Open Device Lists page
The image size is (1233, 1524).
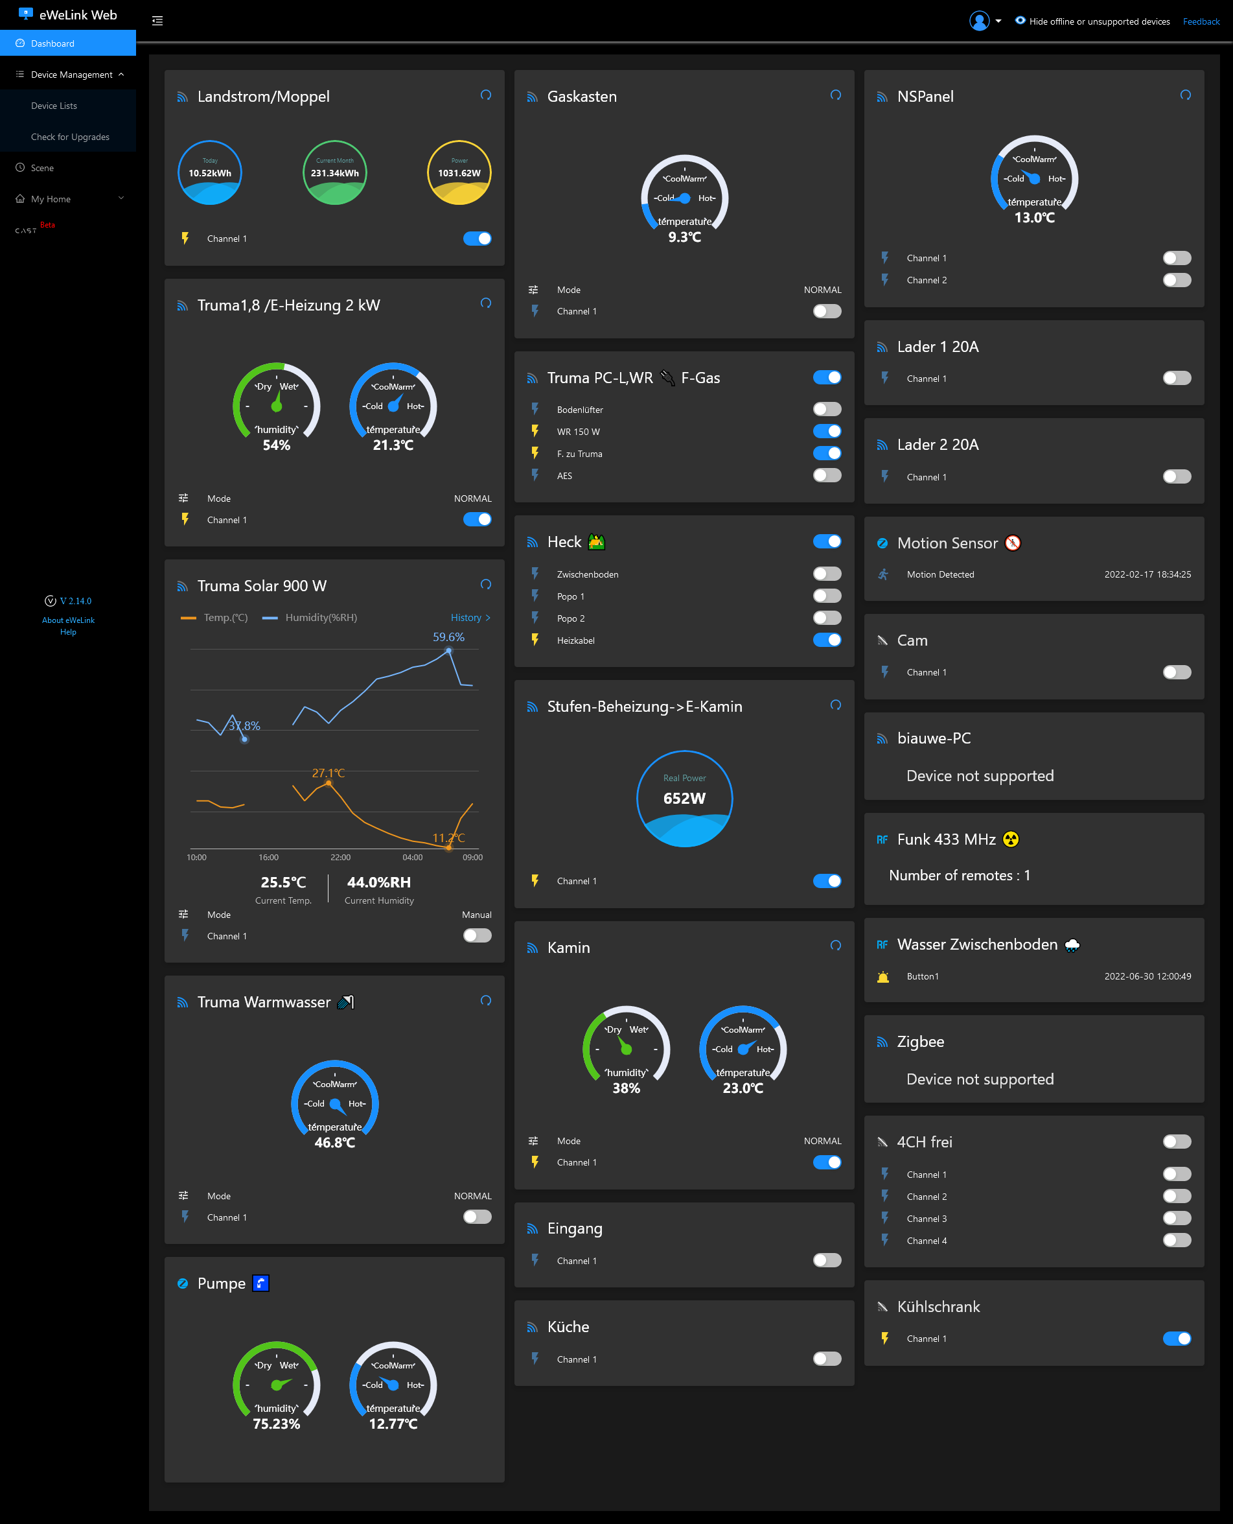(68, 106)
